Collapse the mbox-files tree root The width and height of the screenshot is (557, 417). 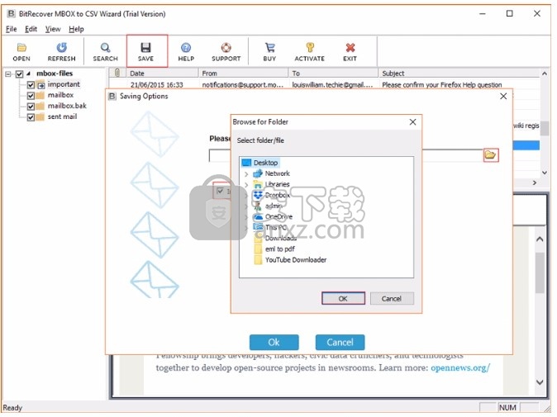[x=7, y=73]
